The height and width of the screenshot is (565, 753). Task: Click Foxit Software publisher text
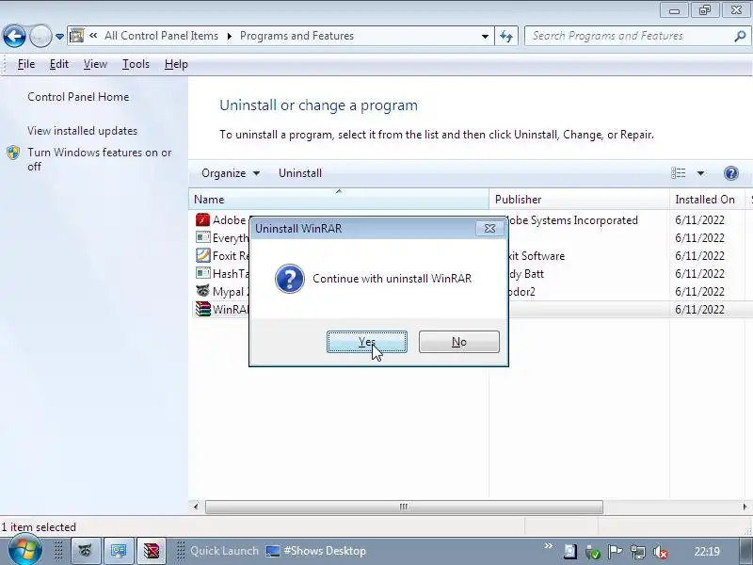click(x=537, y=255)
